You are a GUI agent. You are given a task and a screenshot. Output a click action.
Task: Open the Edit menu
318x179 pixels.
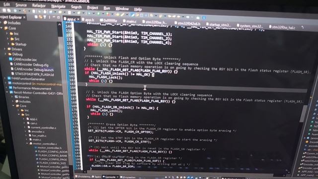click(6, 4)
